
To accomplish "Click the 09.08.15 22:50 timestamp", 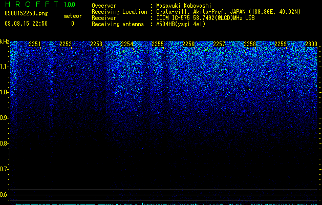I will coord(26,24).
